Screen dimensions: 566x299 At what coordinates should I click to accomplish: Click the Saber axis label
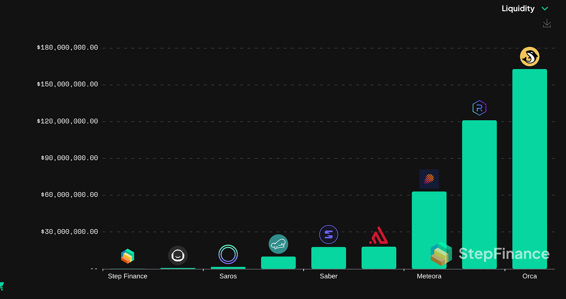[x=329, y=276]
